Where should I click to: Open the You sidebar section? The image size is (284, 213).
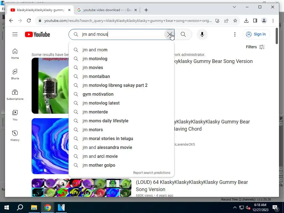coord(15,115)
